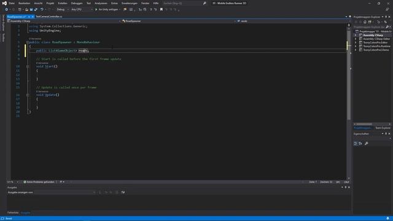The width and height of the screenshot is (393, 221).
Task: Click the uncomment selection toolbar icon
Action: pyautogui.click(x=155, y=10)
